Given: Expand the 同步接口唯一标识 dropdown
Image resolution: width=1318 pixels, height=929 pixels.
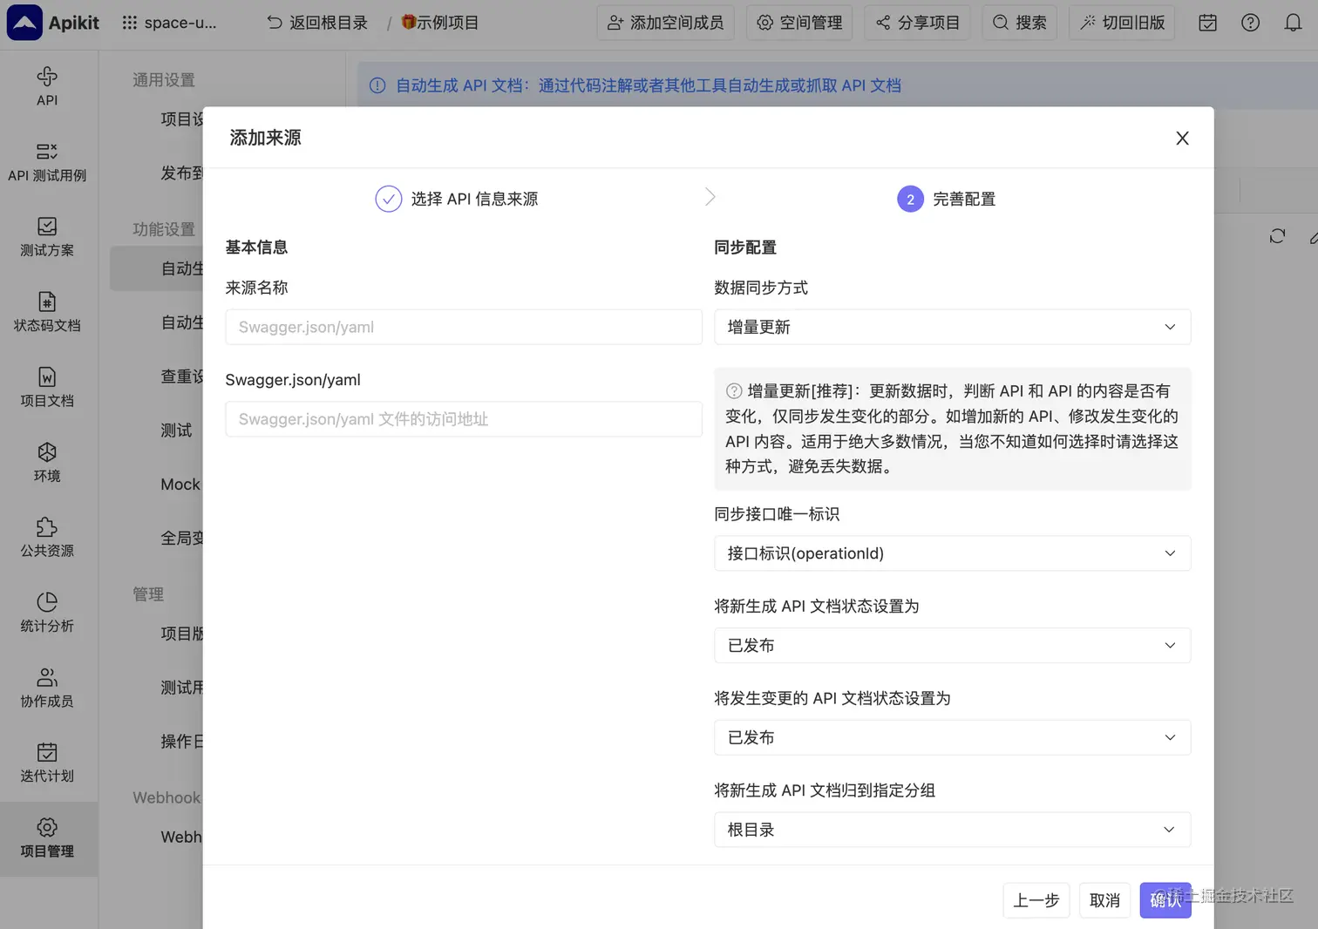Looking at the screenshot, I should coord(952,553).
